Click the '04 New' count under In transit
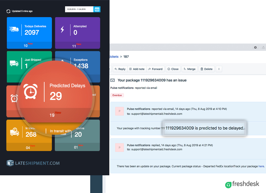This screenshot has width=266, height=193. pos(30,147)
